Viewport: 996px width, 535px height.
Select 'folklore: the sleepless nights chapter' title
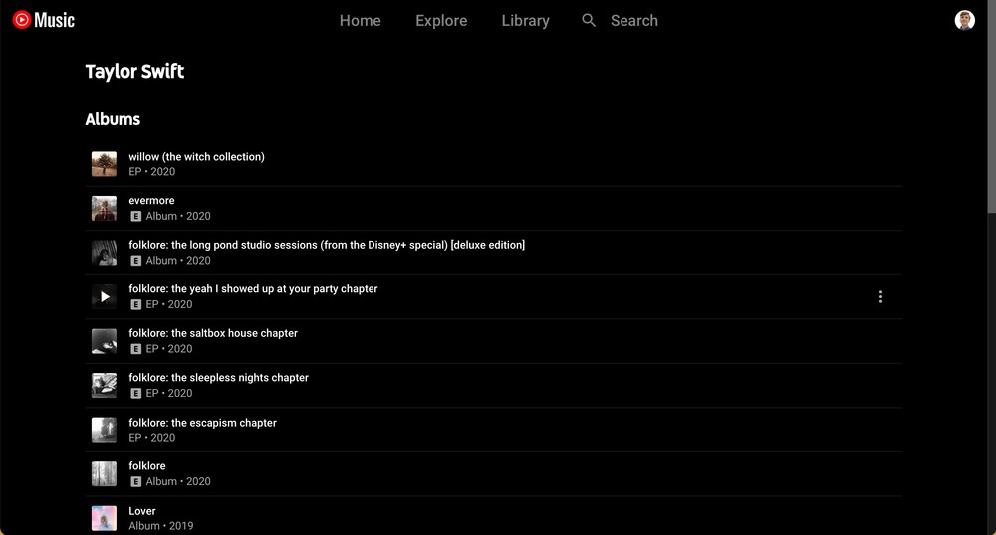tap(218, 378)
